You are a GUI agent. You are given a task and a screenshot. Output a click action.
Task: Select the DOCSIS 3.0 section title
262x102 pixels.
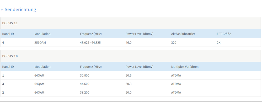coord(10,56)
